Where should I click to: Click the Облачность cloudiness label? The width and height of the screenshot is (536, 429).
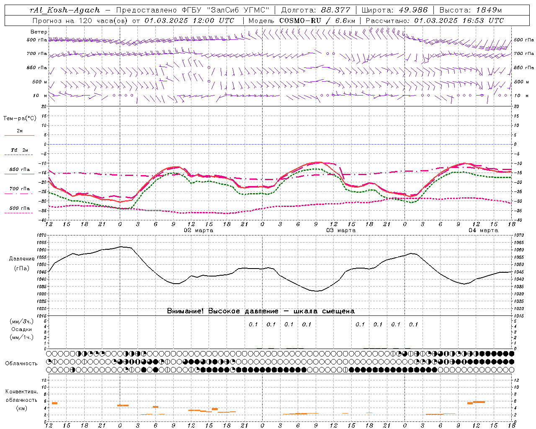[x=21, y=363]
